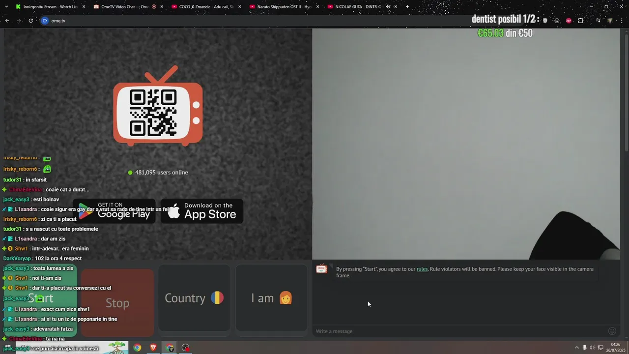
Task: Open the browser profile avatar
Action: click(610, 21)
